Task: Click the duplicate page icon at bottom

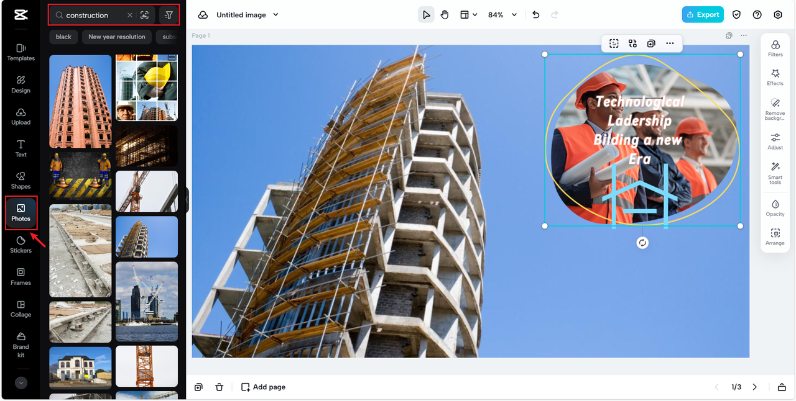Action: point(198,387)
